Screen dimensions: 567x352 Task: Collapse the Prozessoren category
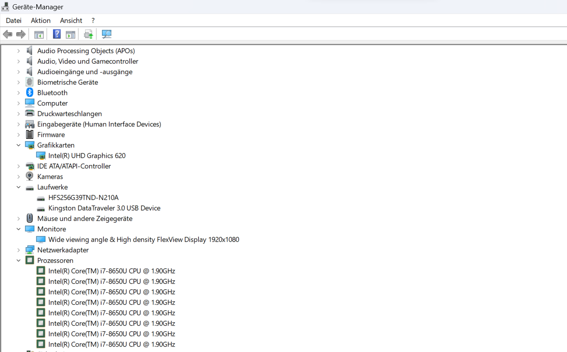[18, 260]
